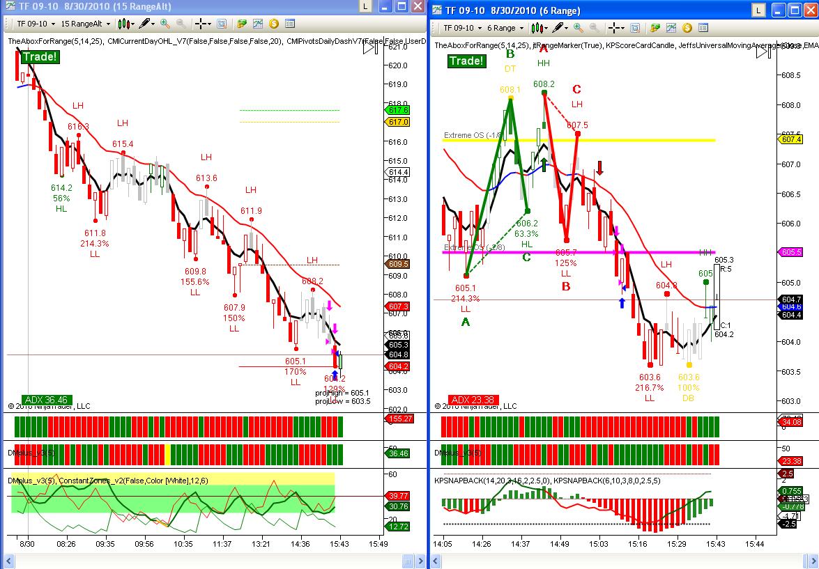This screenshot has width=819, height=569.
Task: Open the 6 Range interval dropdown
Action: (505, 28)
